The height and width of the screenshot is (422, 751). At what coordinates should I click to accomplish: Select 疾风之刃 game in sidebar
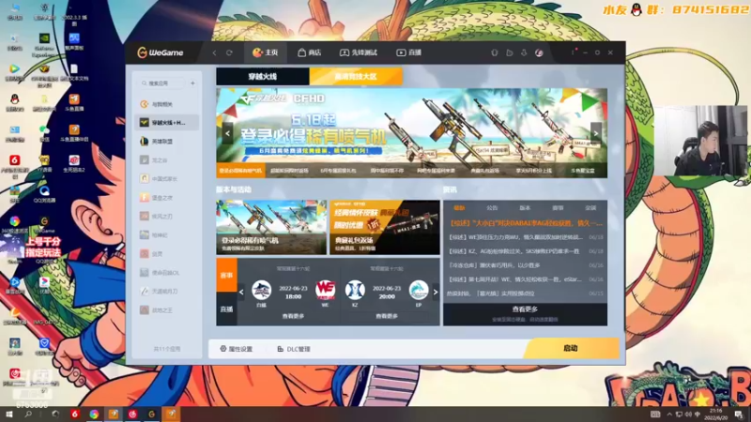coord(167,217)
